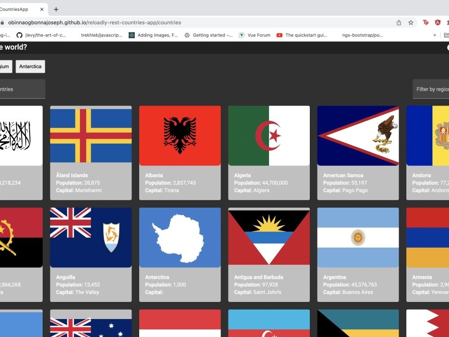Viewport: 449px width, 337px height.
Task: Click Population: 44,700,000 text
Action: point(261,183)
